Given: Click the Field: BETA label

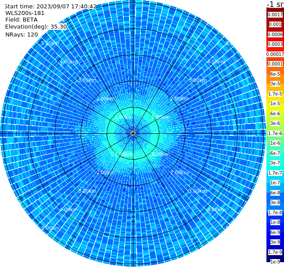Looking at the screenshot, I should click(22, 20).
